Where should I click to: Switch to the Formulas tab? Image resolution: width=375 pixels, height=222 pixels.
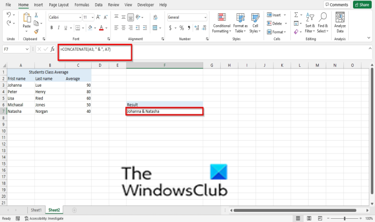82,5
